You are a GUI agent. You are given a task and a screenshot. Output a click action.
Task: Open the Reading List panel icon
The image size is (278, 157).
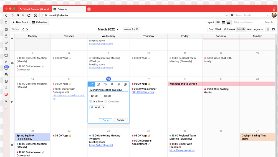(x=6, y=29)
